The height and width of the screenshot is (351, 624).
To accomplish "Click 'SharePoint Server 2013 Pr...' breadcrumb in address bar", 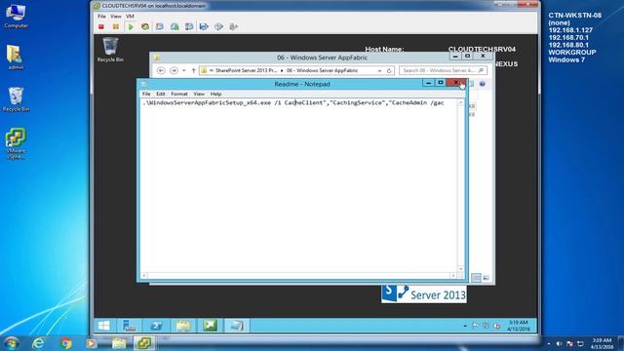I will click(x=246, y=70).
